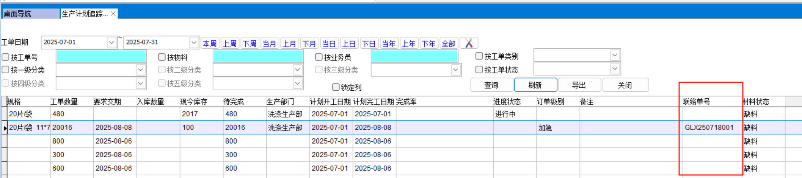Click the 查询 button
This screenshot has height=178, width=802.
pyautogui.click(x=491, y=85)
